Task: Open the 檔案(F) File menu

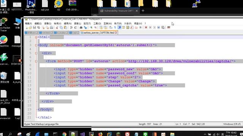Action: [28, 23]
